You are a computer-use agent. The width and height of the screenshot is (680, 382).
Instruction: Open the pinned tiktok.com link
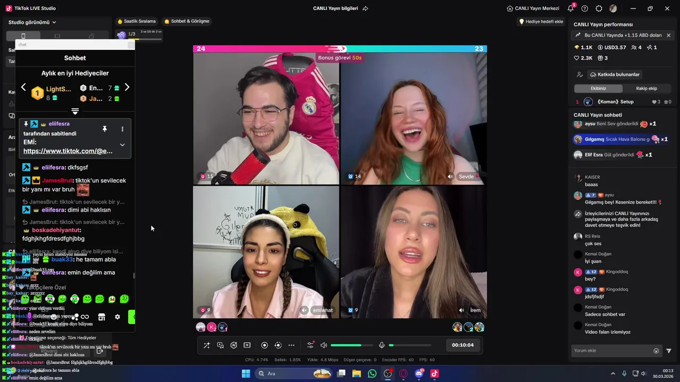(68, 151)
